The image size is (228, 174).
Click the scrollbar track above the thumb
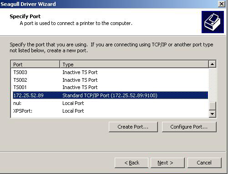point(212,85)
